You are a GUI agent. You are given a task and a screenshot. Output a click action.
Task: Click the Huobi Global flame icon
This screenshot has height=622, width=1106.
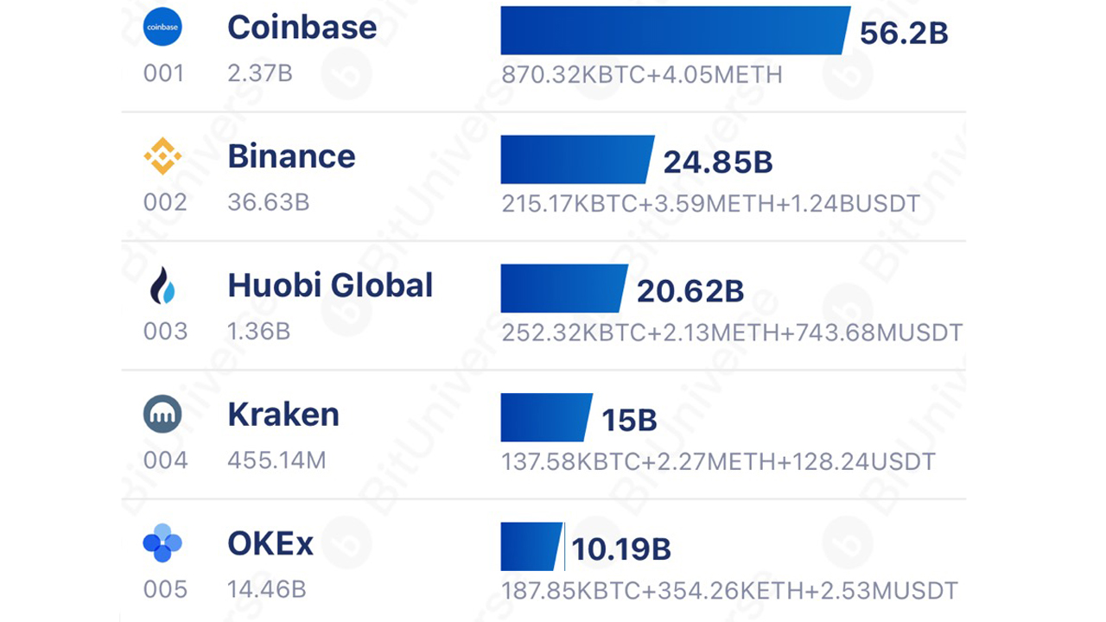pyautogui.click(x=162, y=286)
